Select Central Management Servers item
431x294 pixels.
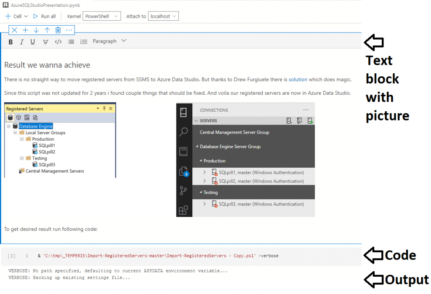tap(55, 171)
